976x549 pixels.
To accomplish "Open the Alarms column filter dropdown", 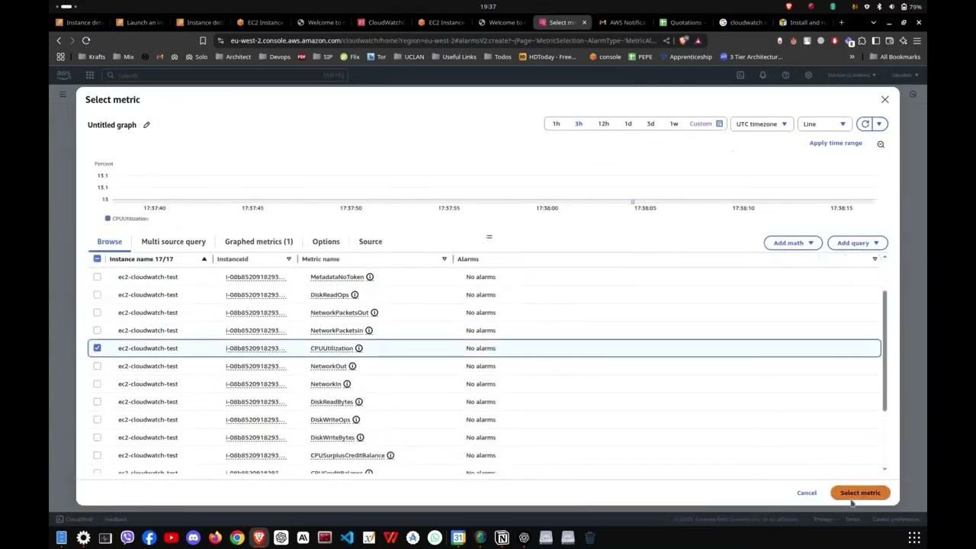I will pyautogui.click(x=875, y=259).
